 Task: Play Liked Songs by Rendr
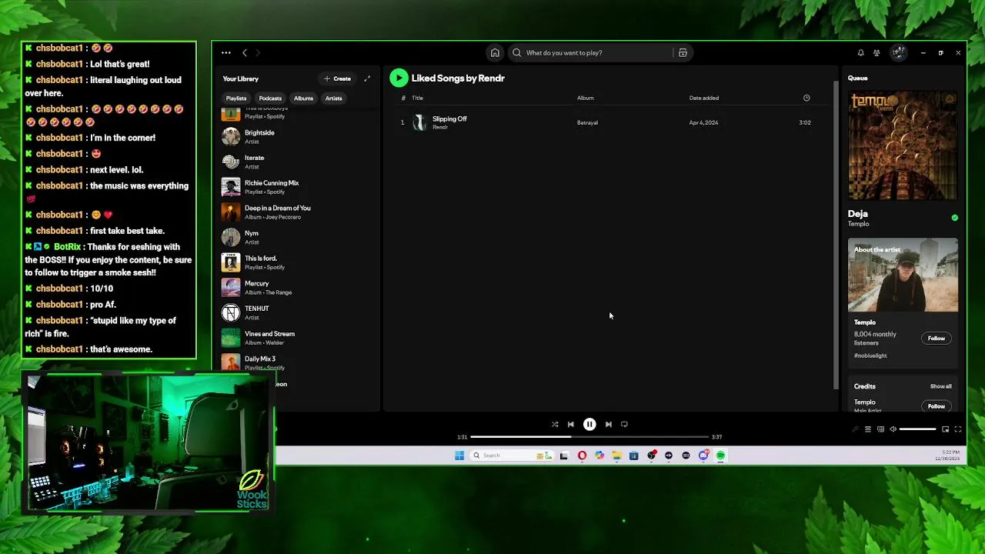(399, 78)
